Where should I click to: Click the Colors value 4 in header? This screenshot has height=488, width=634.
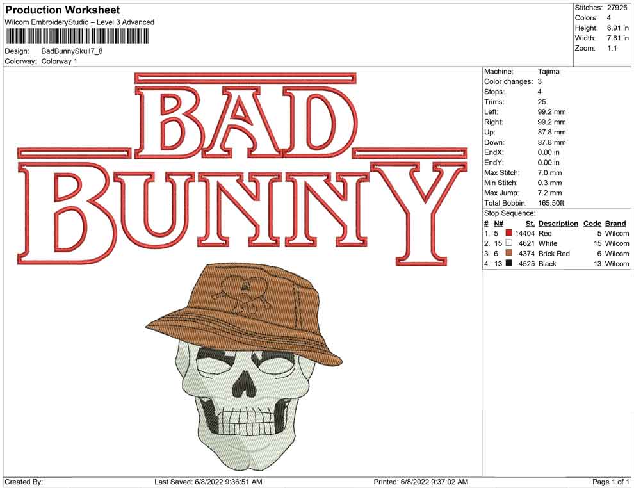point(609,18)
